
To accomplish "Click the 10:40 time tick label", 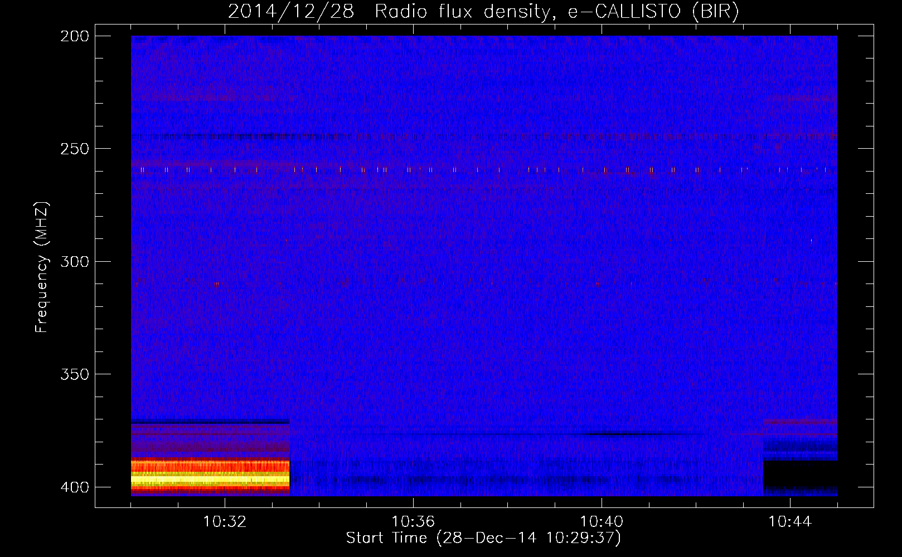I will [602, 522].
